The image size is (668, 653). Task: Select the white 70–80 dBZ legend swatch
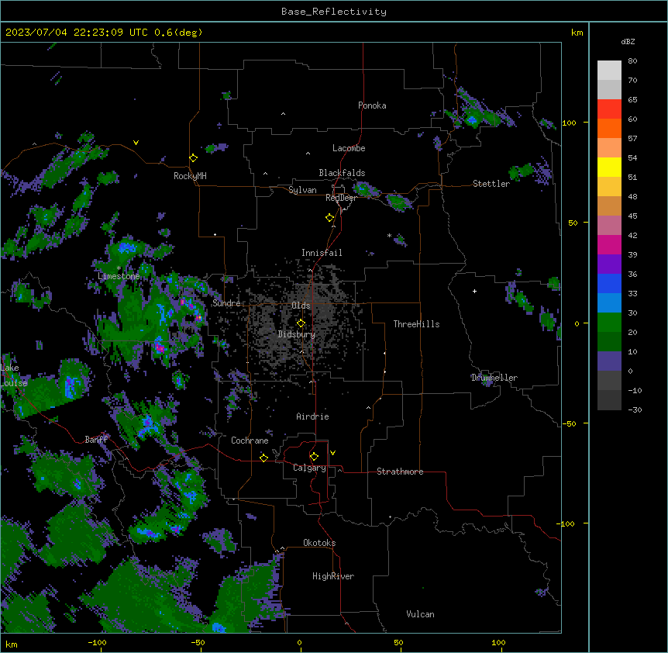(x=609, y=71)
